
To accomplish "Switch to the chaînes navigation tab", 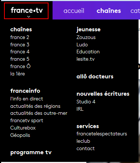I will click(x=109, y=11).
